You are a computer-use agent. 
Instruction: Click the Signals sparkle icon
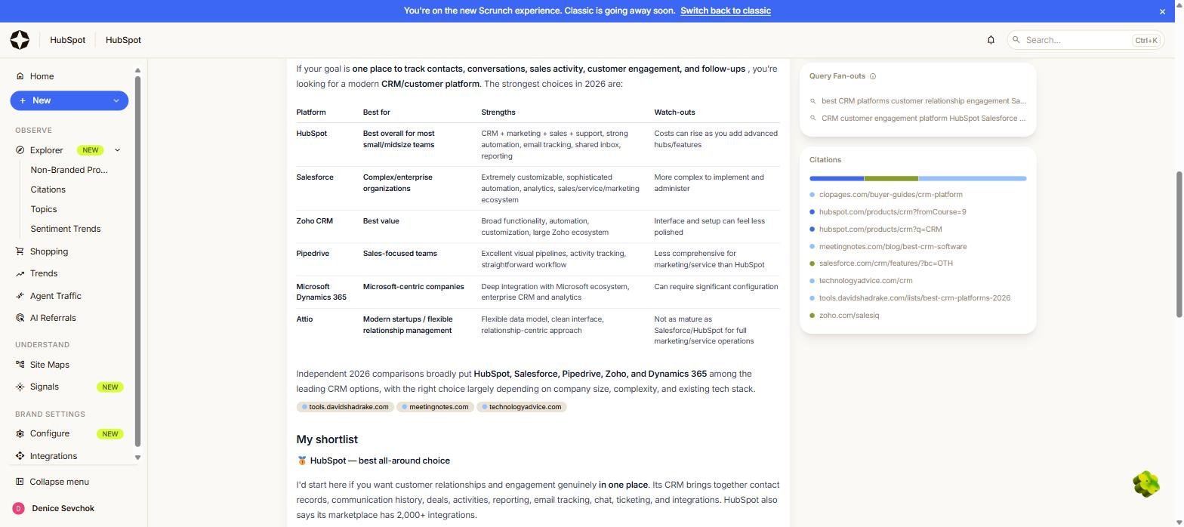[20, 387]
